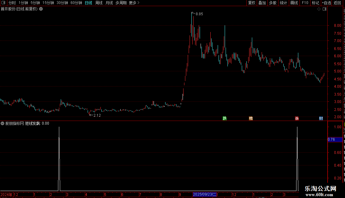Open the 统计 statistics tool
Screen dimensions: 345x198
[x=283, y=3]
